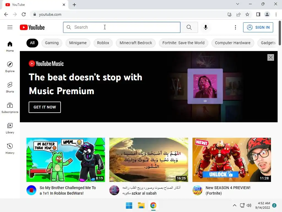282x212 pixels.
Task: Open Windows Start menu
Action: [129, 205]
